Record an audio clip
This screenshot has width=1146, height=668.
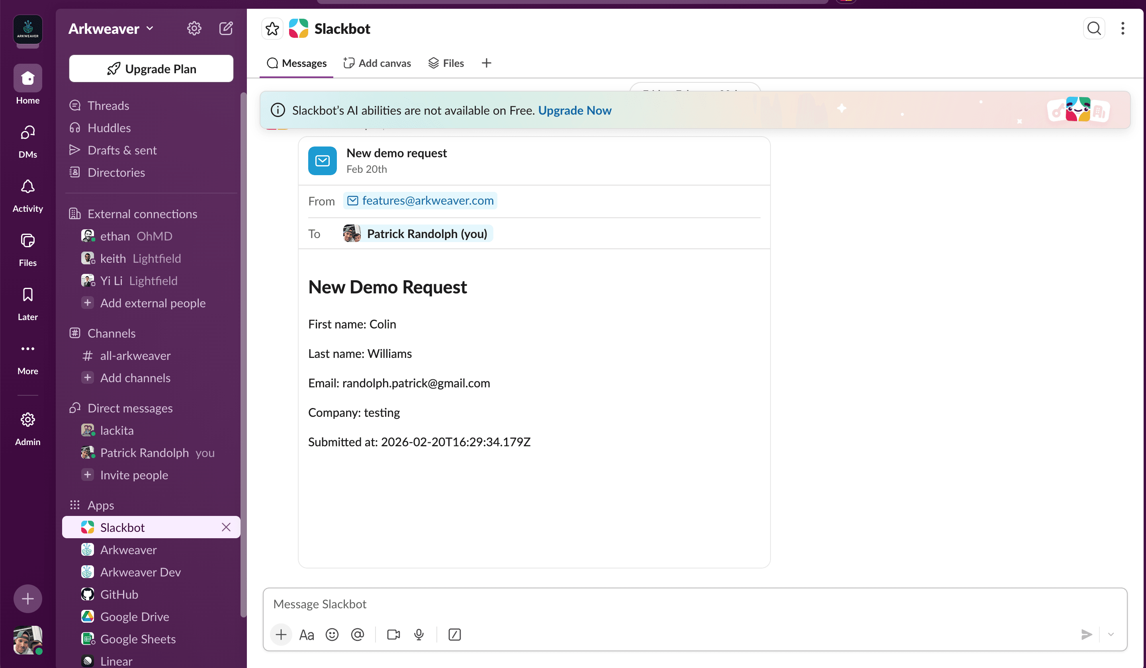[x=419, y=634]
